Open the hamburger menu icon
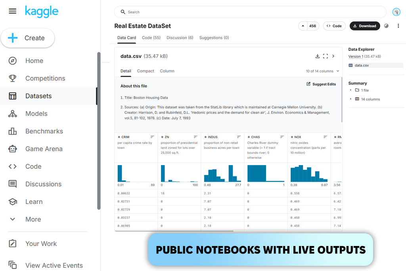 12,11
